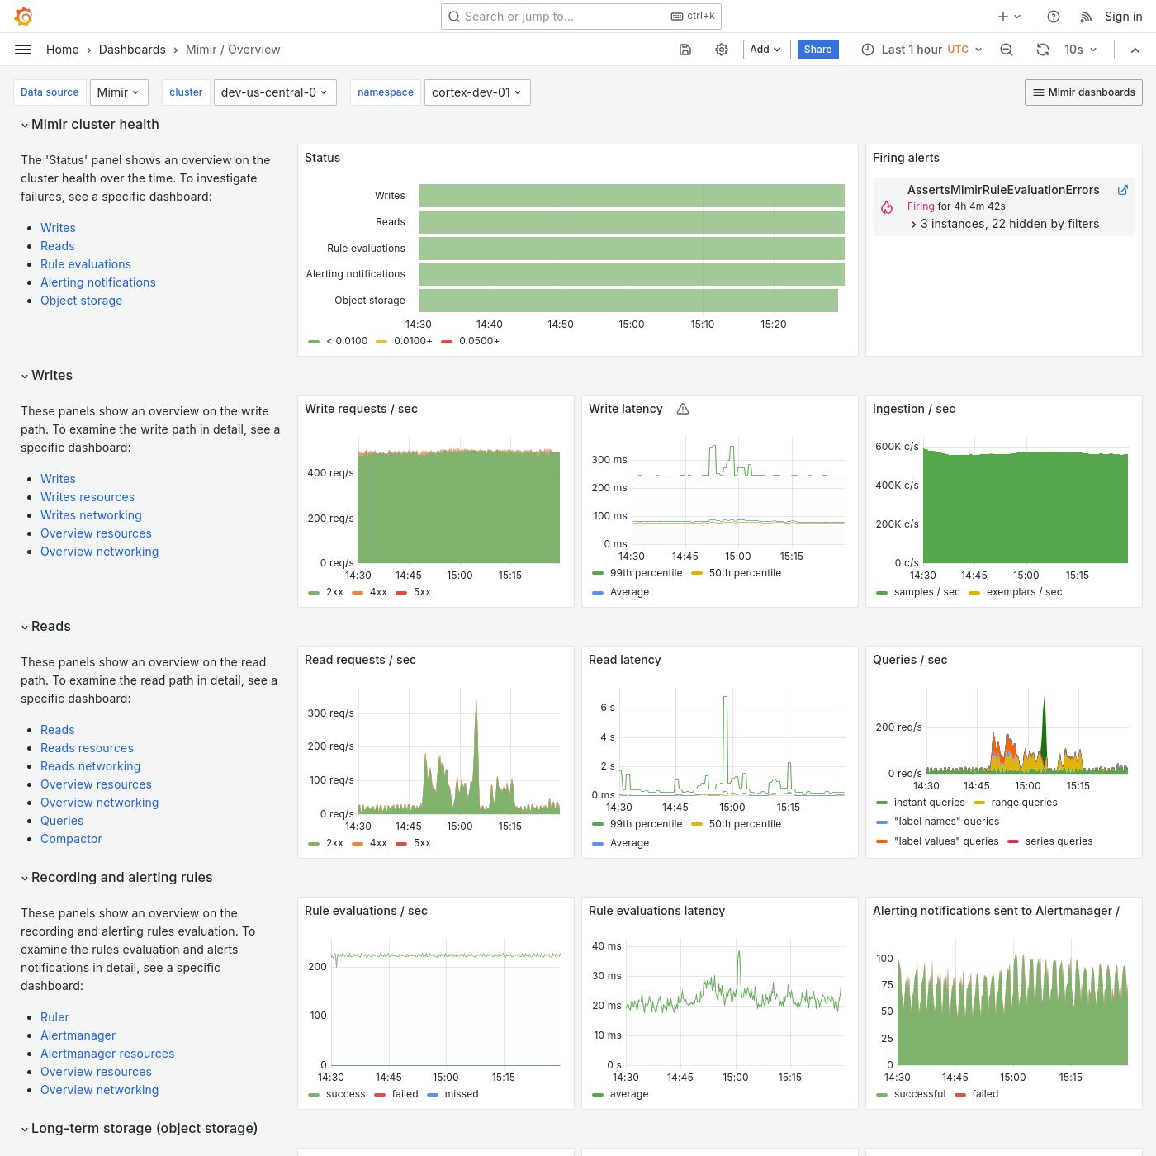Save the dashboard using the save icon
Viewport: 1156px width, 1156px height.
tap(685, 50)
